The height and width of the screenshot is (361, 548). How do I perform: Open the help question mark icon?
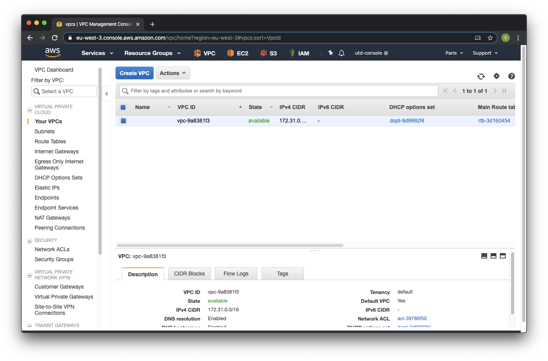coord(511,76)
